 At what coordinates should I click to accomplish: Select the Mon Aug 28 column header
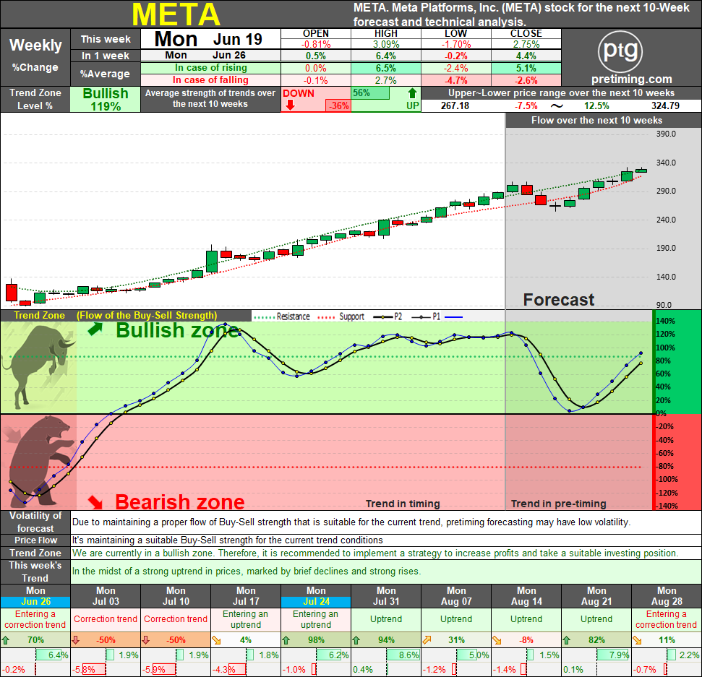pyautogui.click(x=667, y=596)
